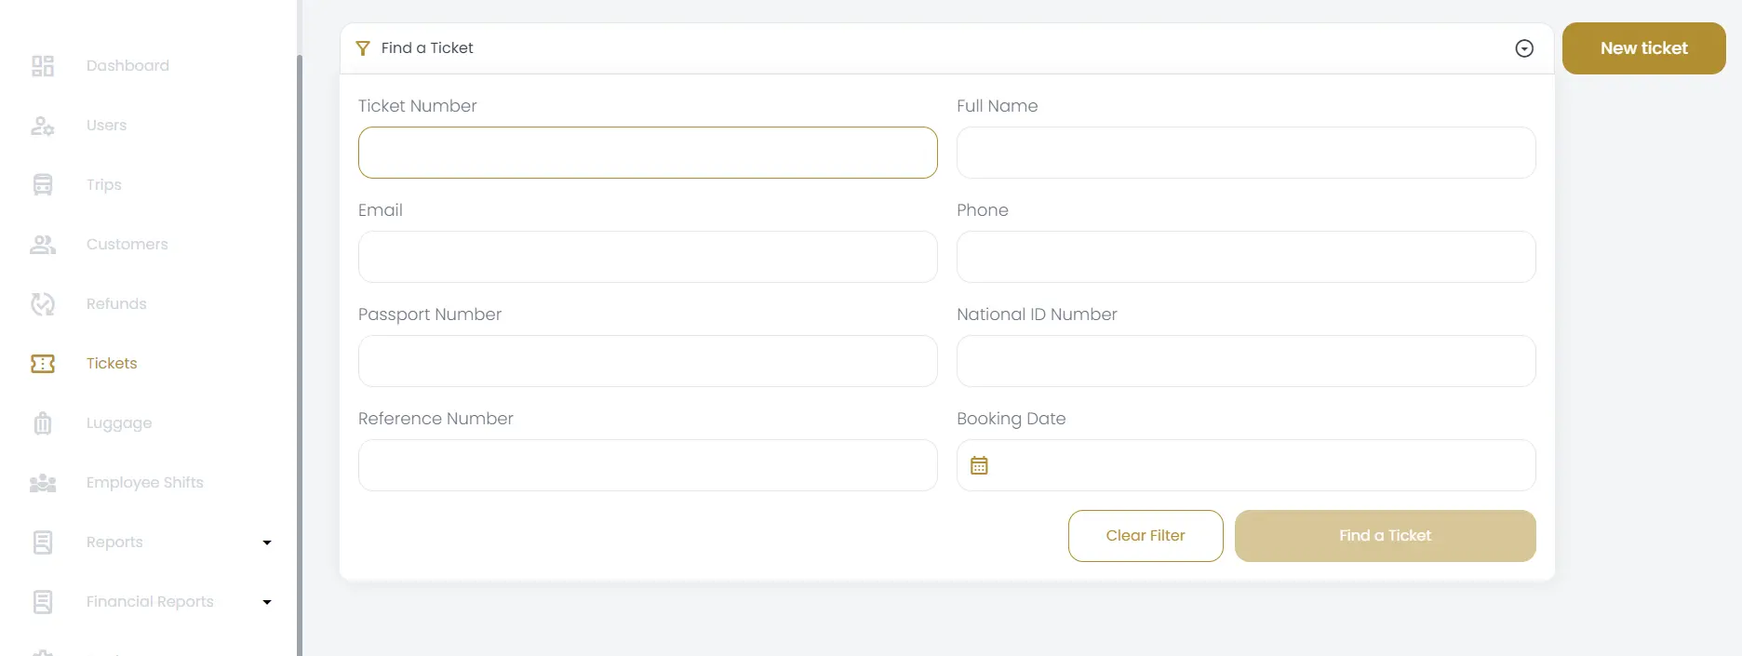Click the New ticket button
1742x656 pixels.
[1643, 47]
